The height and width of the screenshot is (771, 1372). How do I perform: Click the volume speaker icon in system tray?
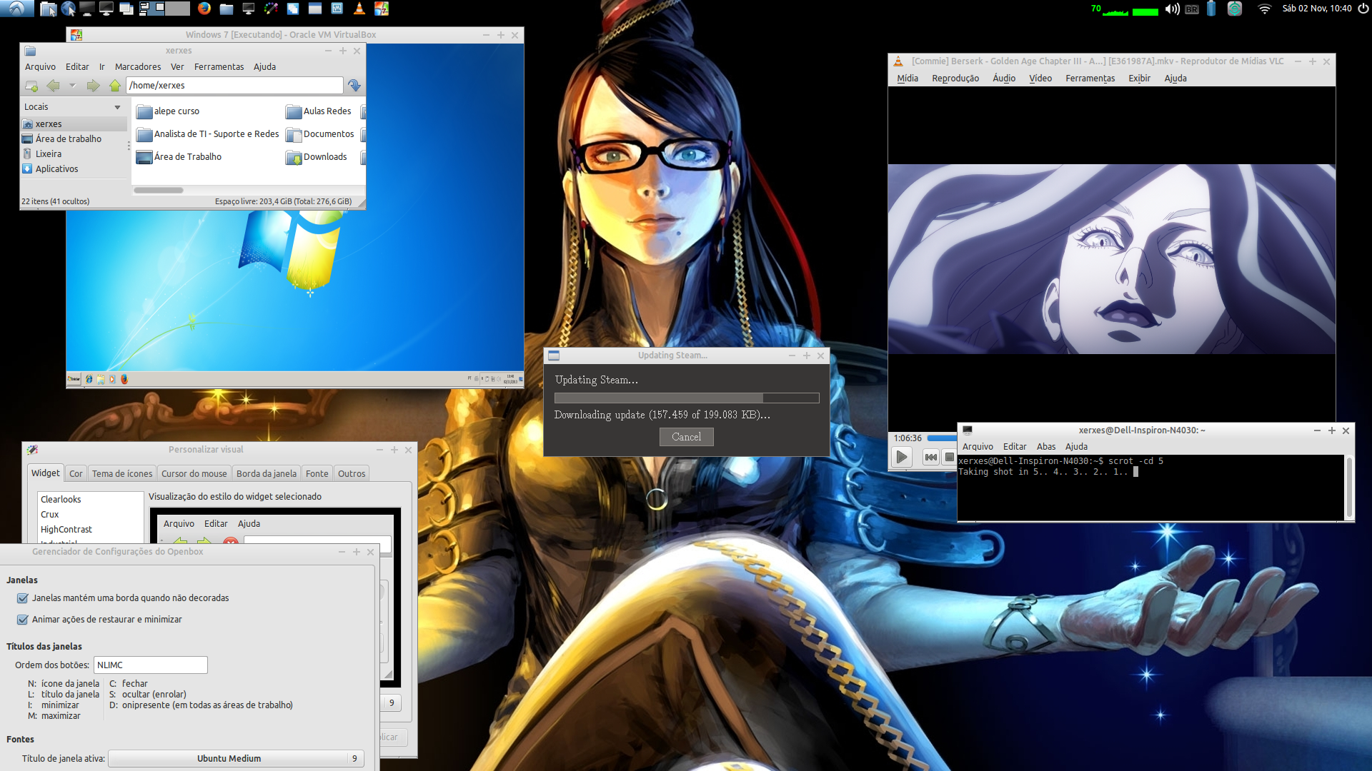coord(1172,9)
